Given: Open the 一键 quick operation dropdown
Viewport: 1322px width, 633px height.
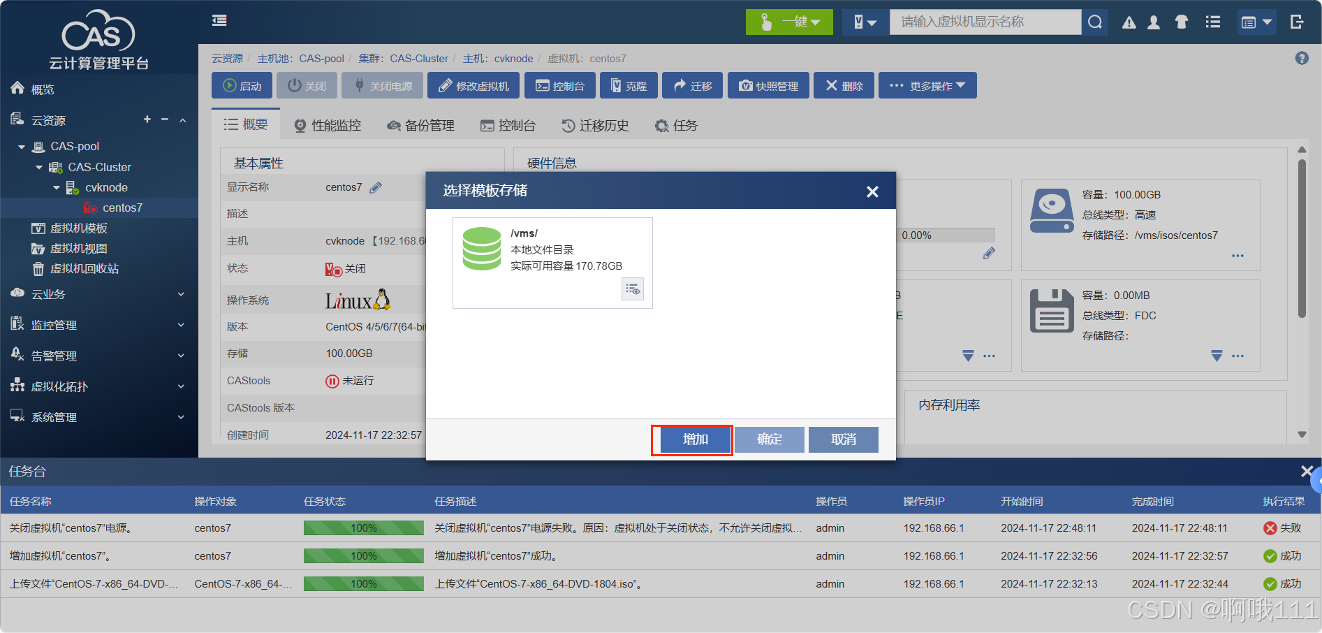Looking at the screenshot, I should pos(789,22).
